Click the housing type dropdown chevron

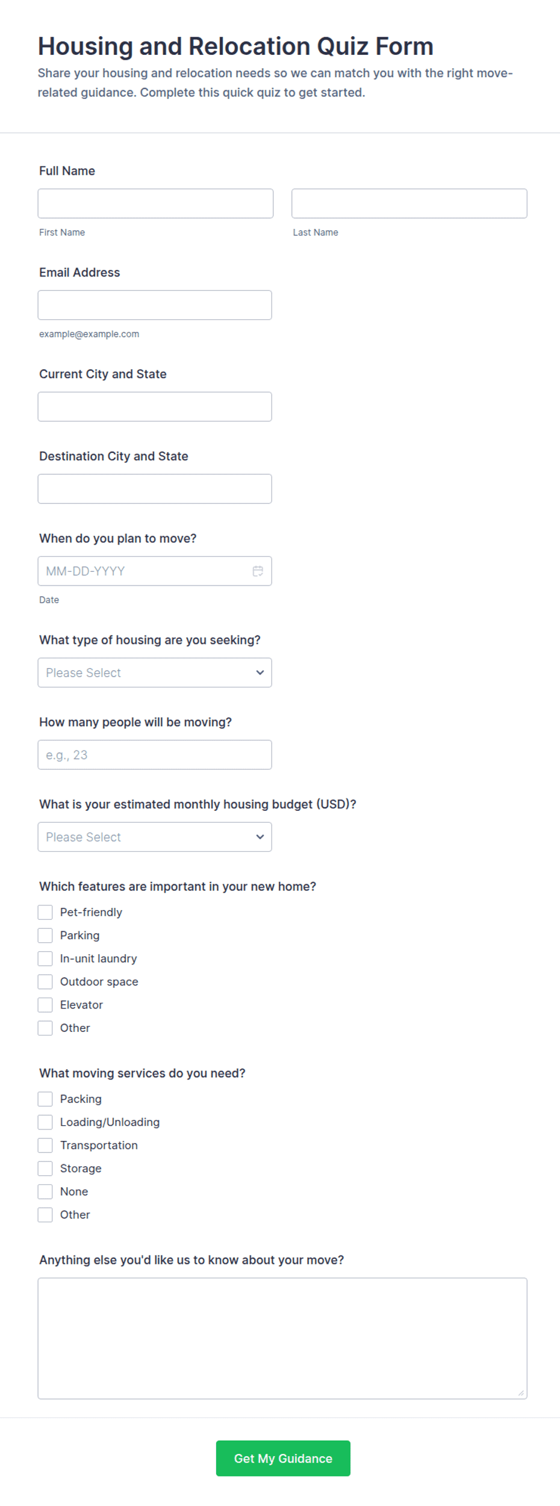[260, 672]
